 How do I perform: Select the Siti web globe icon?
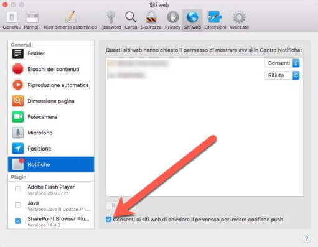pyautogui.click(x=192, y=17)
